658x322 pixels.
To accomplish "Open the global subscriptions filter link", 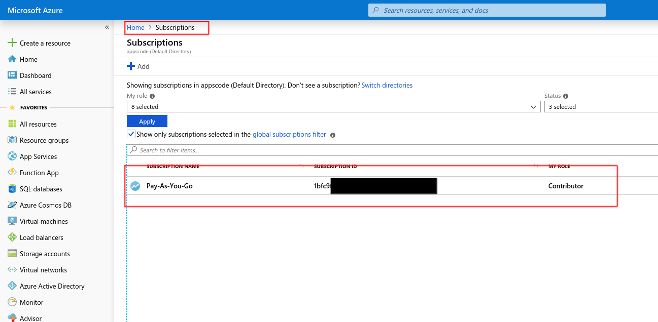I will tap(289, 134).
